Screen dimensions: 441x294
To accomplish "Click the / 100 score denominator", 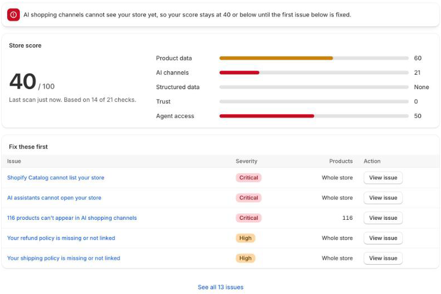I will (47, 86).
